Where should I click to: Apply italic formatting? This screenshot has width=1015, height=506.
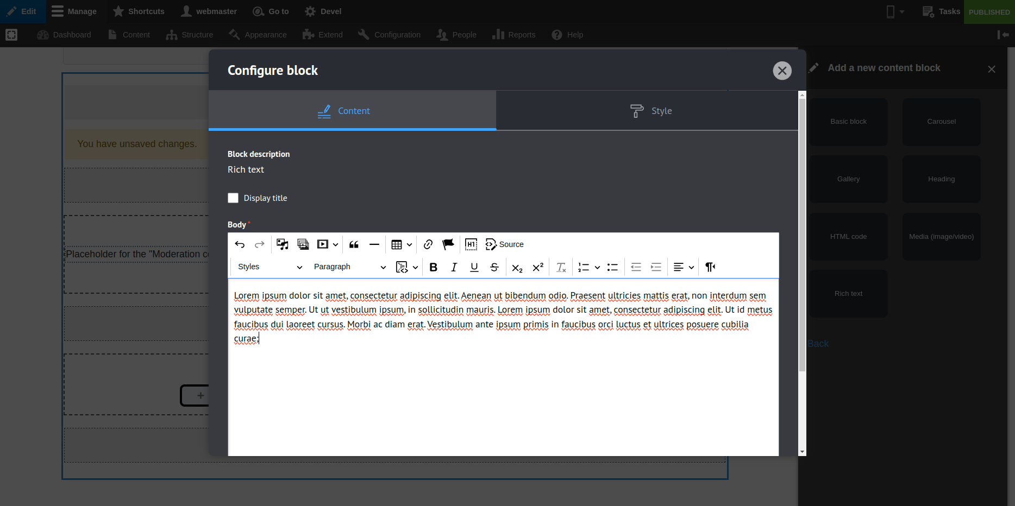454,267
